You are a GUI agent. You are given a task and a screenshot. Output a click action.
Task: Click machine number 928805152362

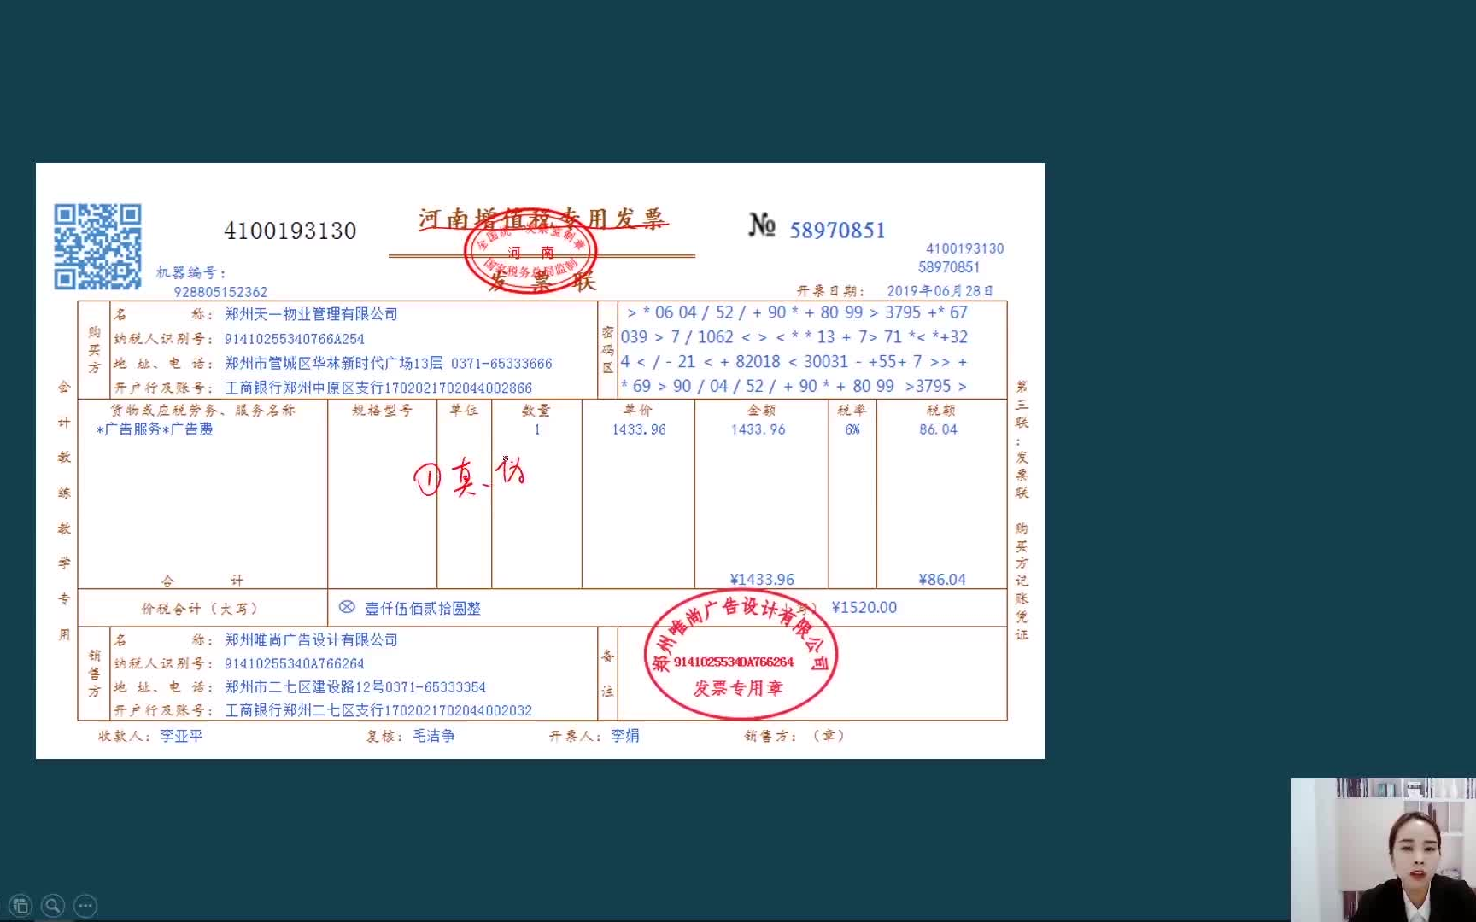pyautogui.click(x=220, y=292)
